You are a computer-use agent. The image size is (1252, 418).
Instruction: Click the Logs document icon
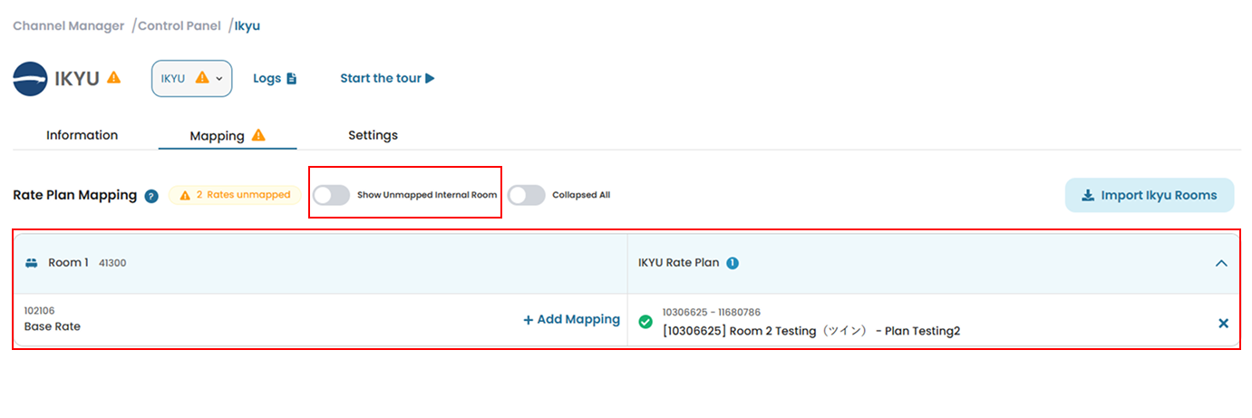point(291,79)
